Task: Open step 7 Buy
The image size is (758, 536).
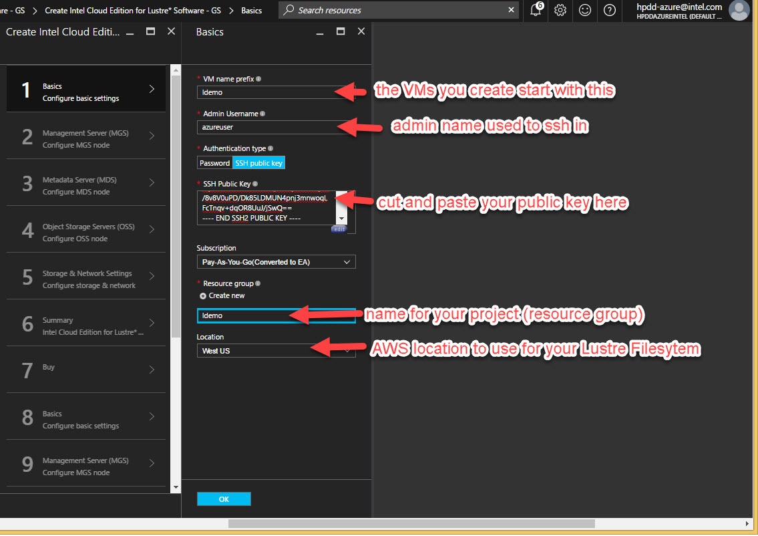Action: pos(86,370)
